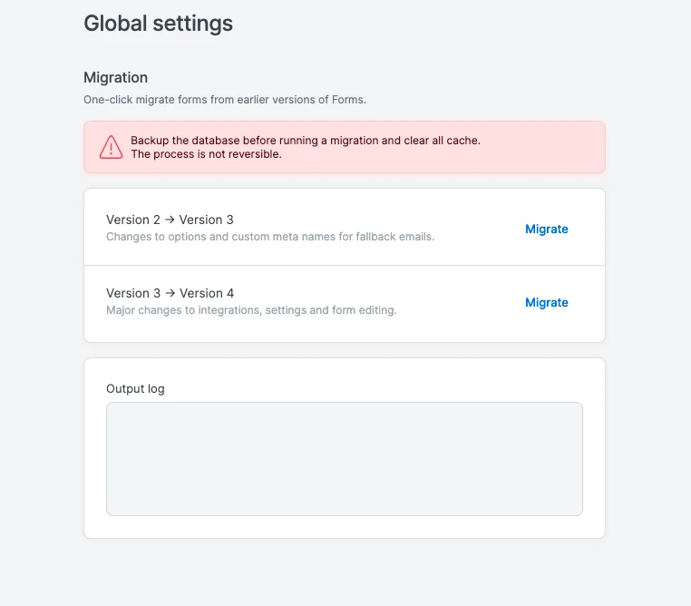Click the One-click migrate forms description text
The width and height of the screenshot is (691, 606).
pos(224,100)
